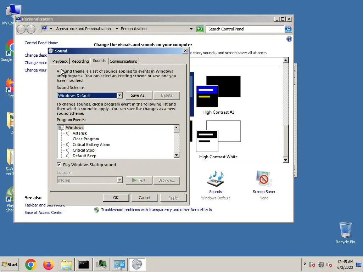Open dropdown arrow before Appearance and Personalization

coord(51,29)
